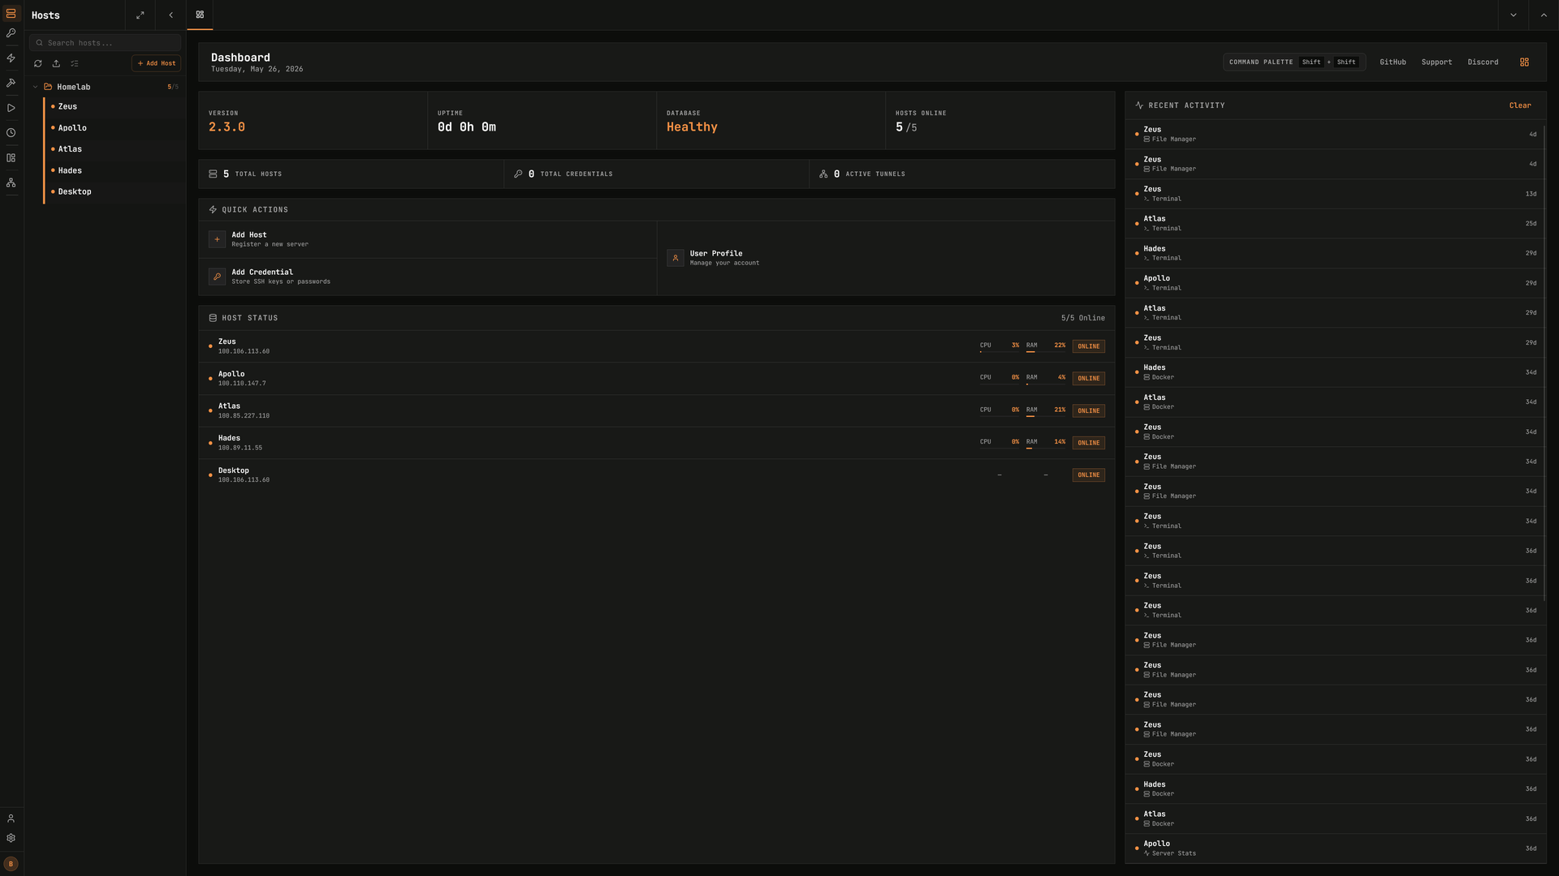Open the layout panels icon in the left rail

click(x=11, y=158)
